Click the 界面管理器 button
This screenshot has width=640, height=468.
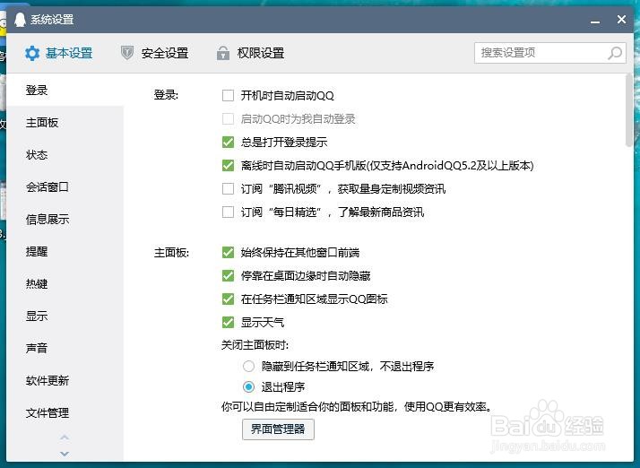[278, 429]
